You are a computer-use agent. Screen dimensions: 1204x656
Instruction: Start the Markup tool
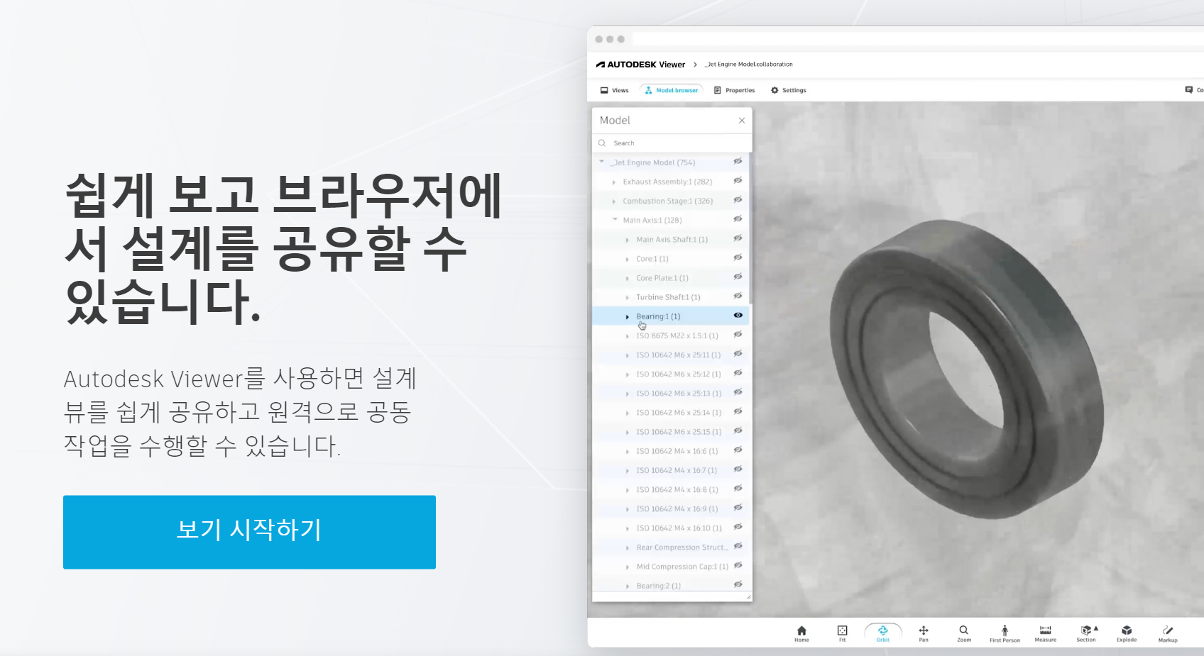(1167, 631)
